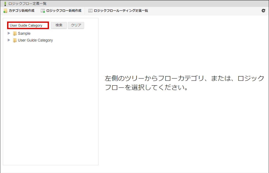Image resolution: width=269 pixels, height=173 pixels.
Task: Create a new logic flow via ロジックフロー新規作成 text
Action: [64, 11]
